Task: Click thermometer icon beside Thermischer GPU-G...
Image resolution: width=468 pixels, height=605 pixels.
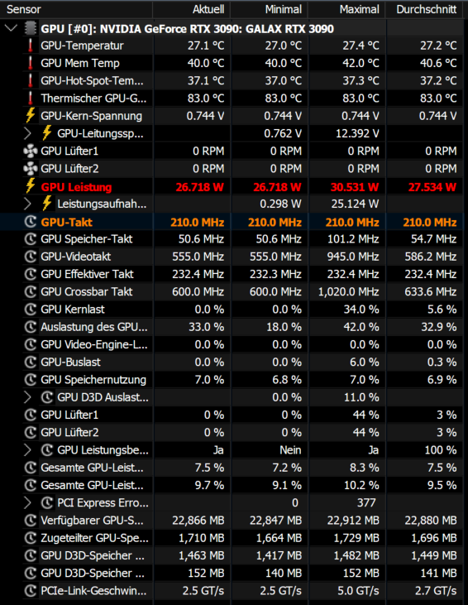Action: (x=31, y=98)
